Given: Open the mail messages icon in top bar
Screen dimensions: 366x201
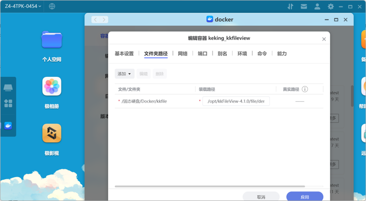Looking at the screenshot, I should 303,7.
